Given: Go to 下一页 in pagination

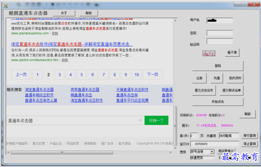Looking at the screenshot, I should (x=153, y=75).
